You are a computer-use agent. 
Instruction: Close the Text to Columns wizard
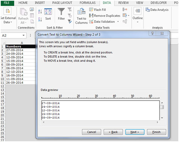pos(162,33)
